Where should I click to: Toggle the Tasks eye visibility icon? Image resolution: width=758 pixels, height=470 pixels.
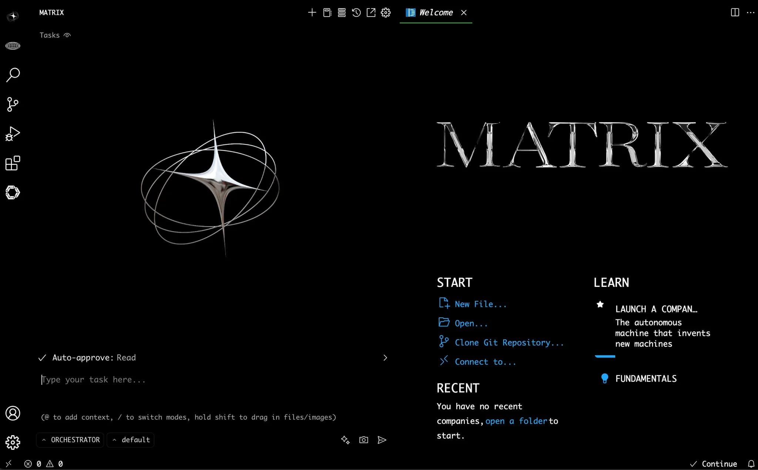tap(67, 35)
